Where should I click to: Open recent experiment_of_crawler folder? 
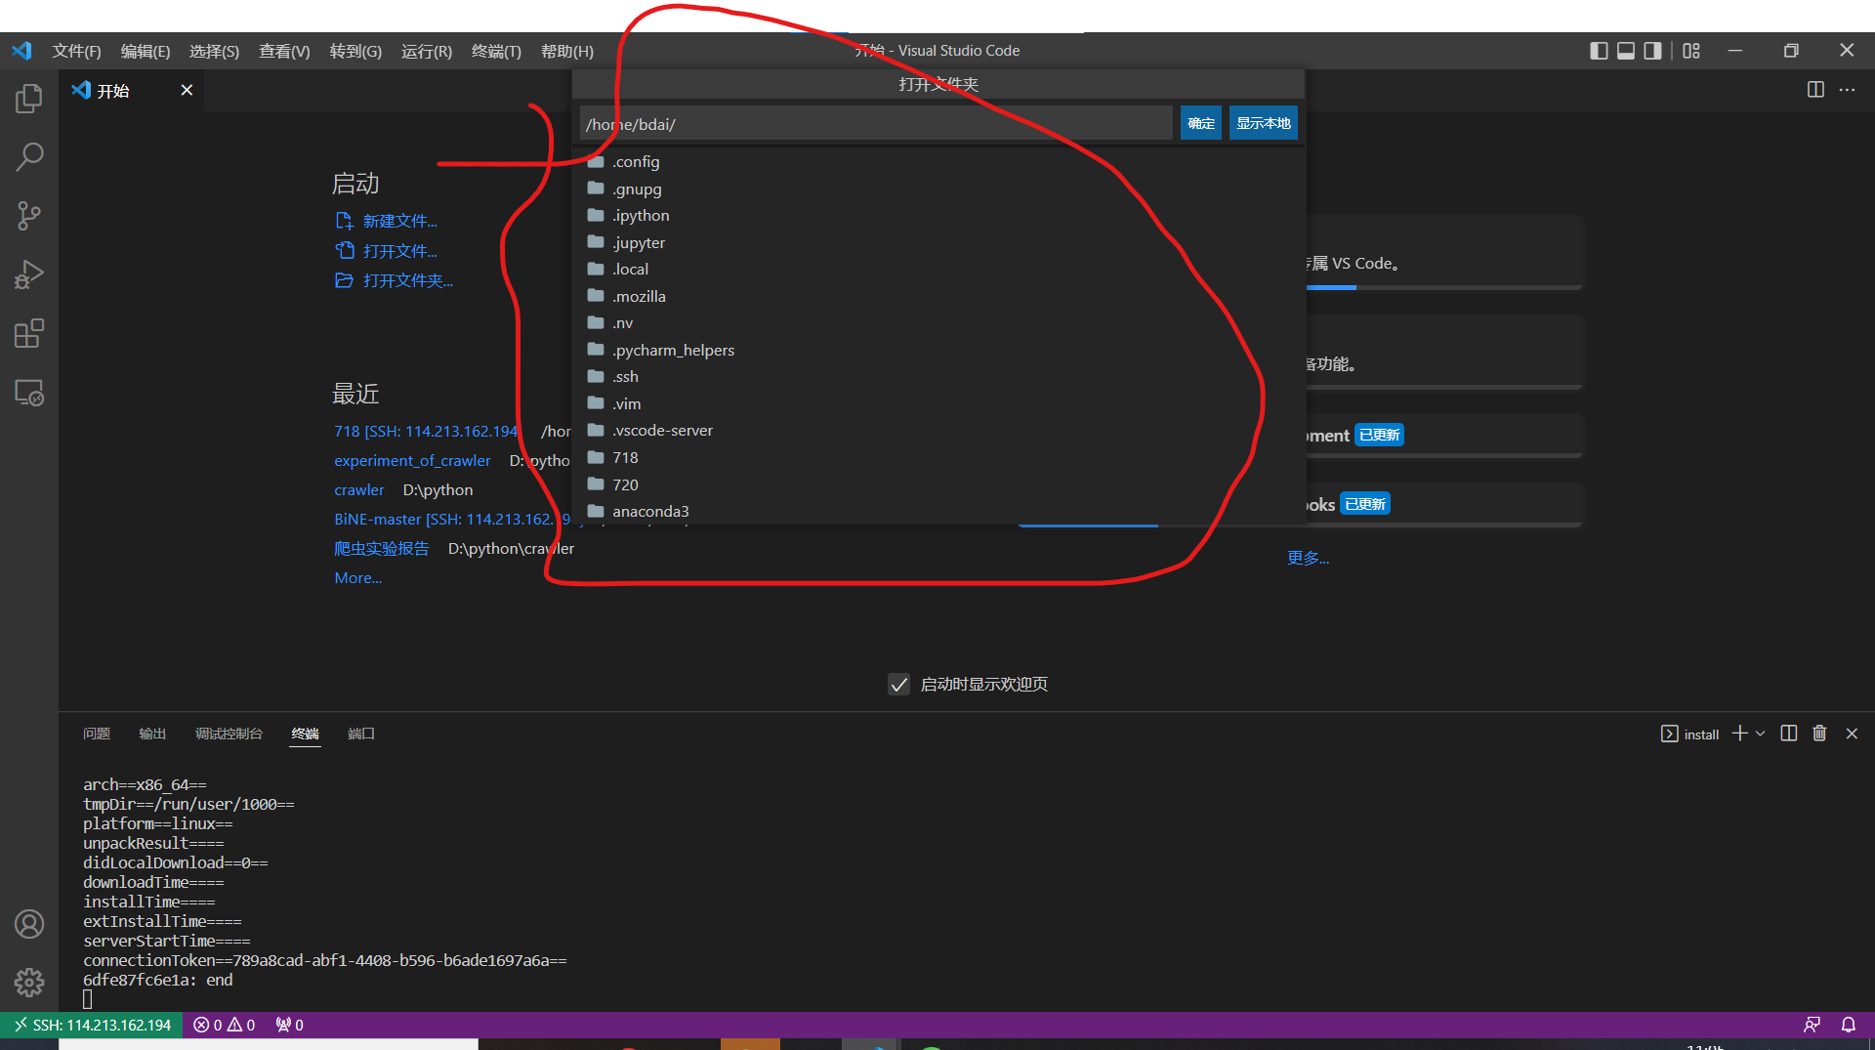click(412, 460)
